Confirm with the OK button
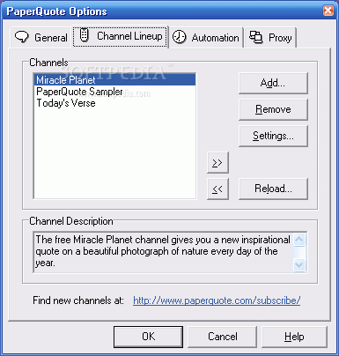 coord(148,337)
